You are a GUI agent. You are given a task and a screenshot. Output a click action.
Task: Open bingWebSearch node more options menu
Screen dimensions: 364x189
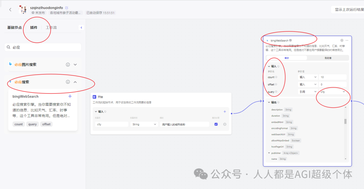(347, 40)
